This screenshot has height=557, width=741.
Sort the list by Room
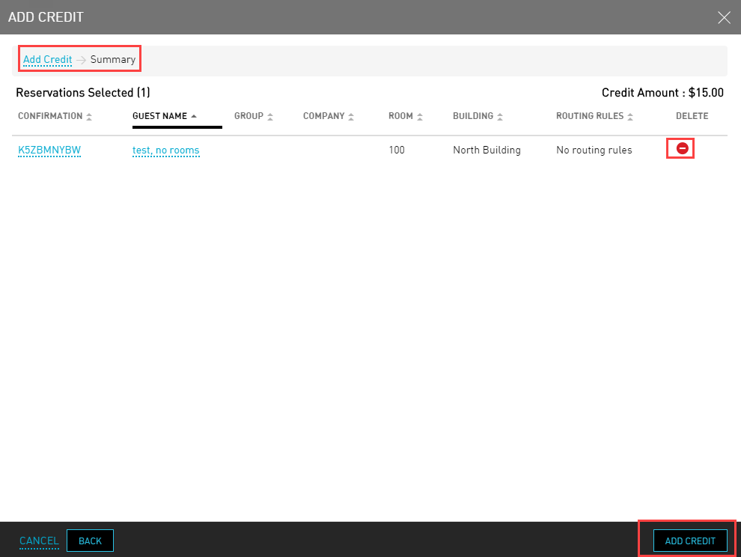point(405,116)
